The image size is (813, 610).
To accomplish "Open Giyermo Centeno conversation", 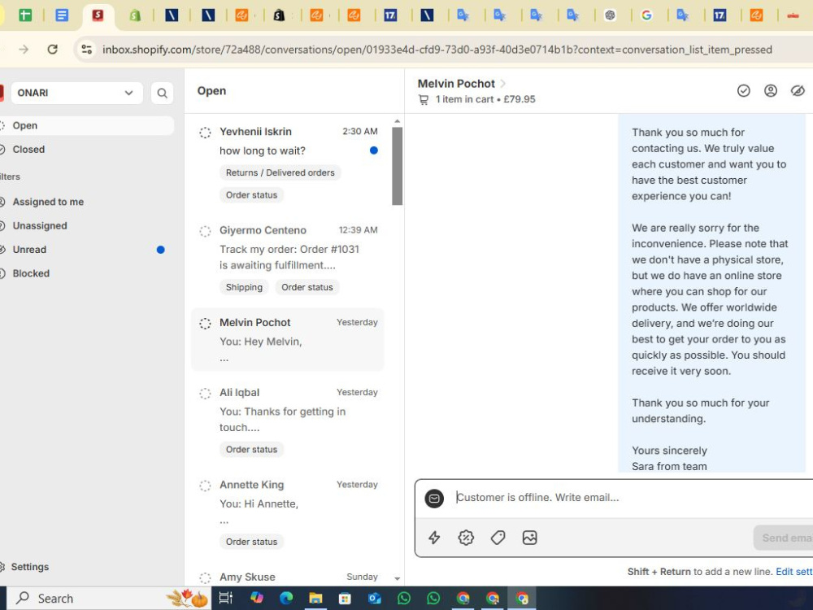I will coord(288,259).
